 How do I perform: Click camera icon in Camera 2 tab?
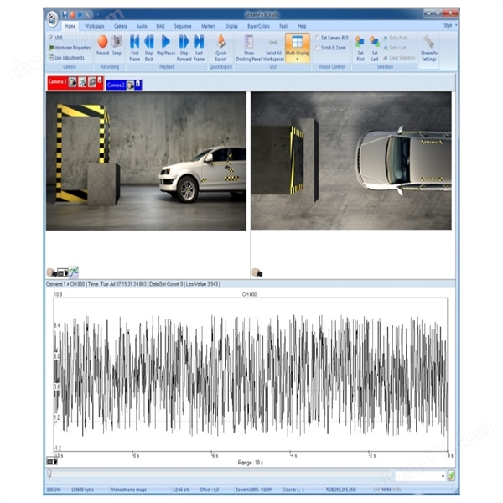130,86
